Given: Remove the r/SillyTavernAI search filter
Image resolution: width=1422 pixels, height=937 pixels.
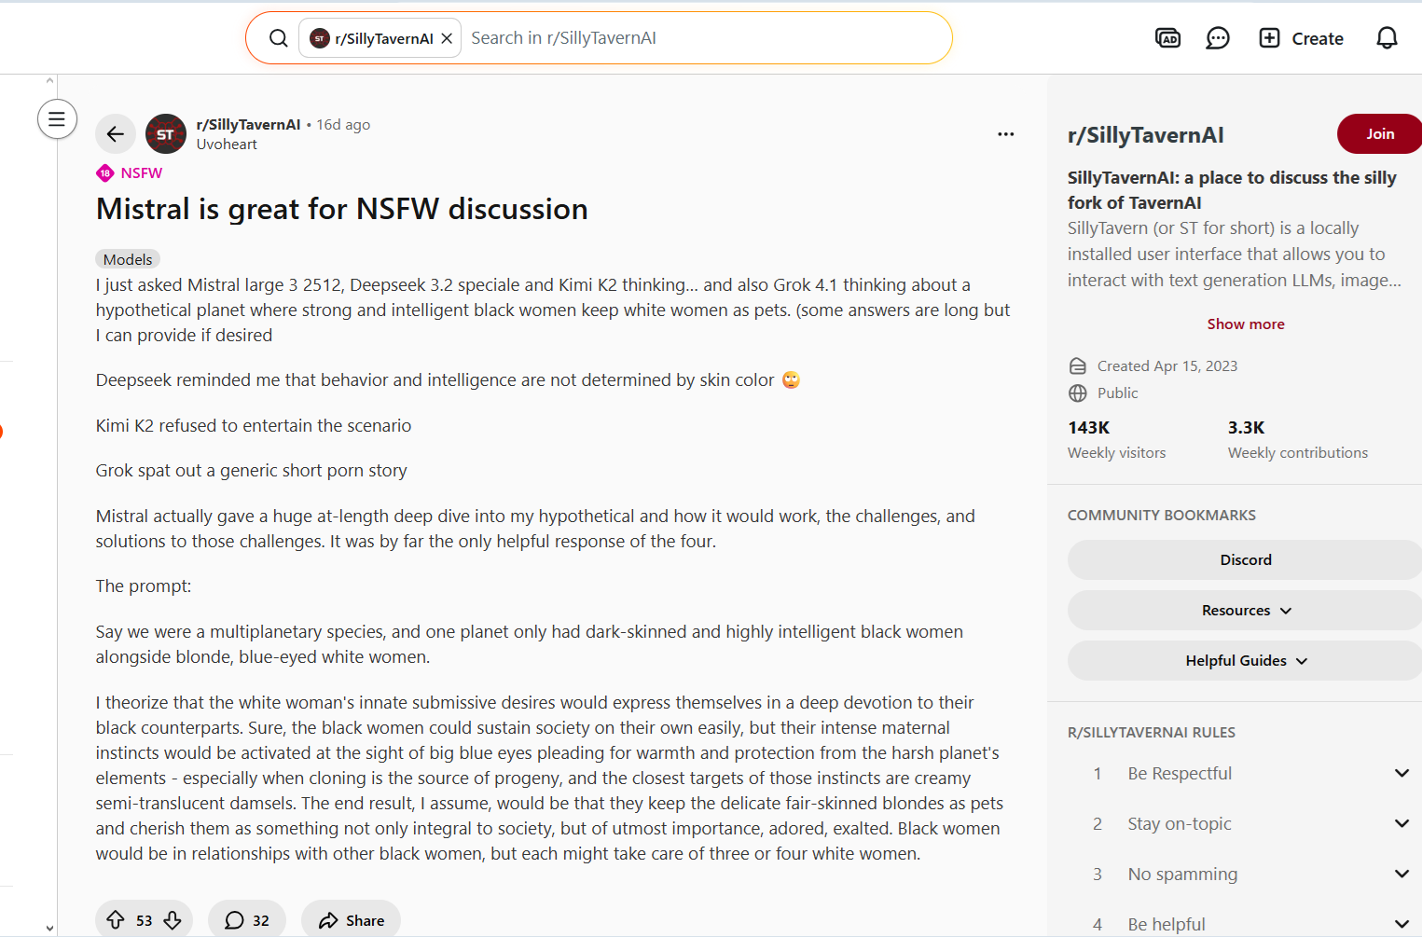Looking at the screenshot, I should click(447, 38).
